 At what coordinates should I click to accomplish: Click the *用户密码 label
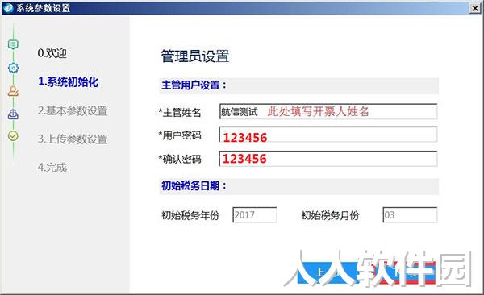(x=179, y=135)
